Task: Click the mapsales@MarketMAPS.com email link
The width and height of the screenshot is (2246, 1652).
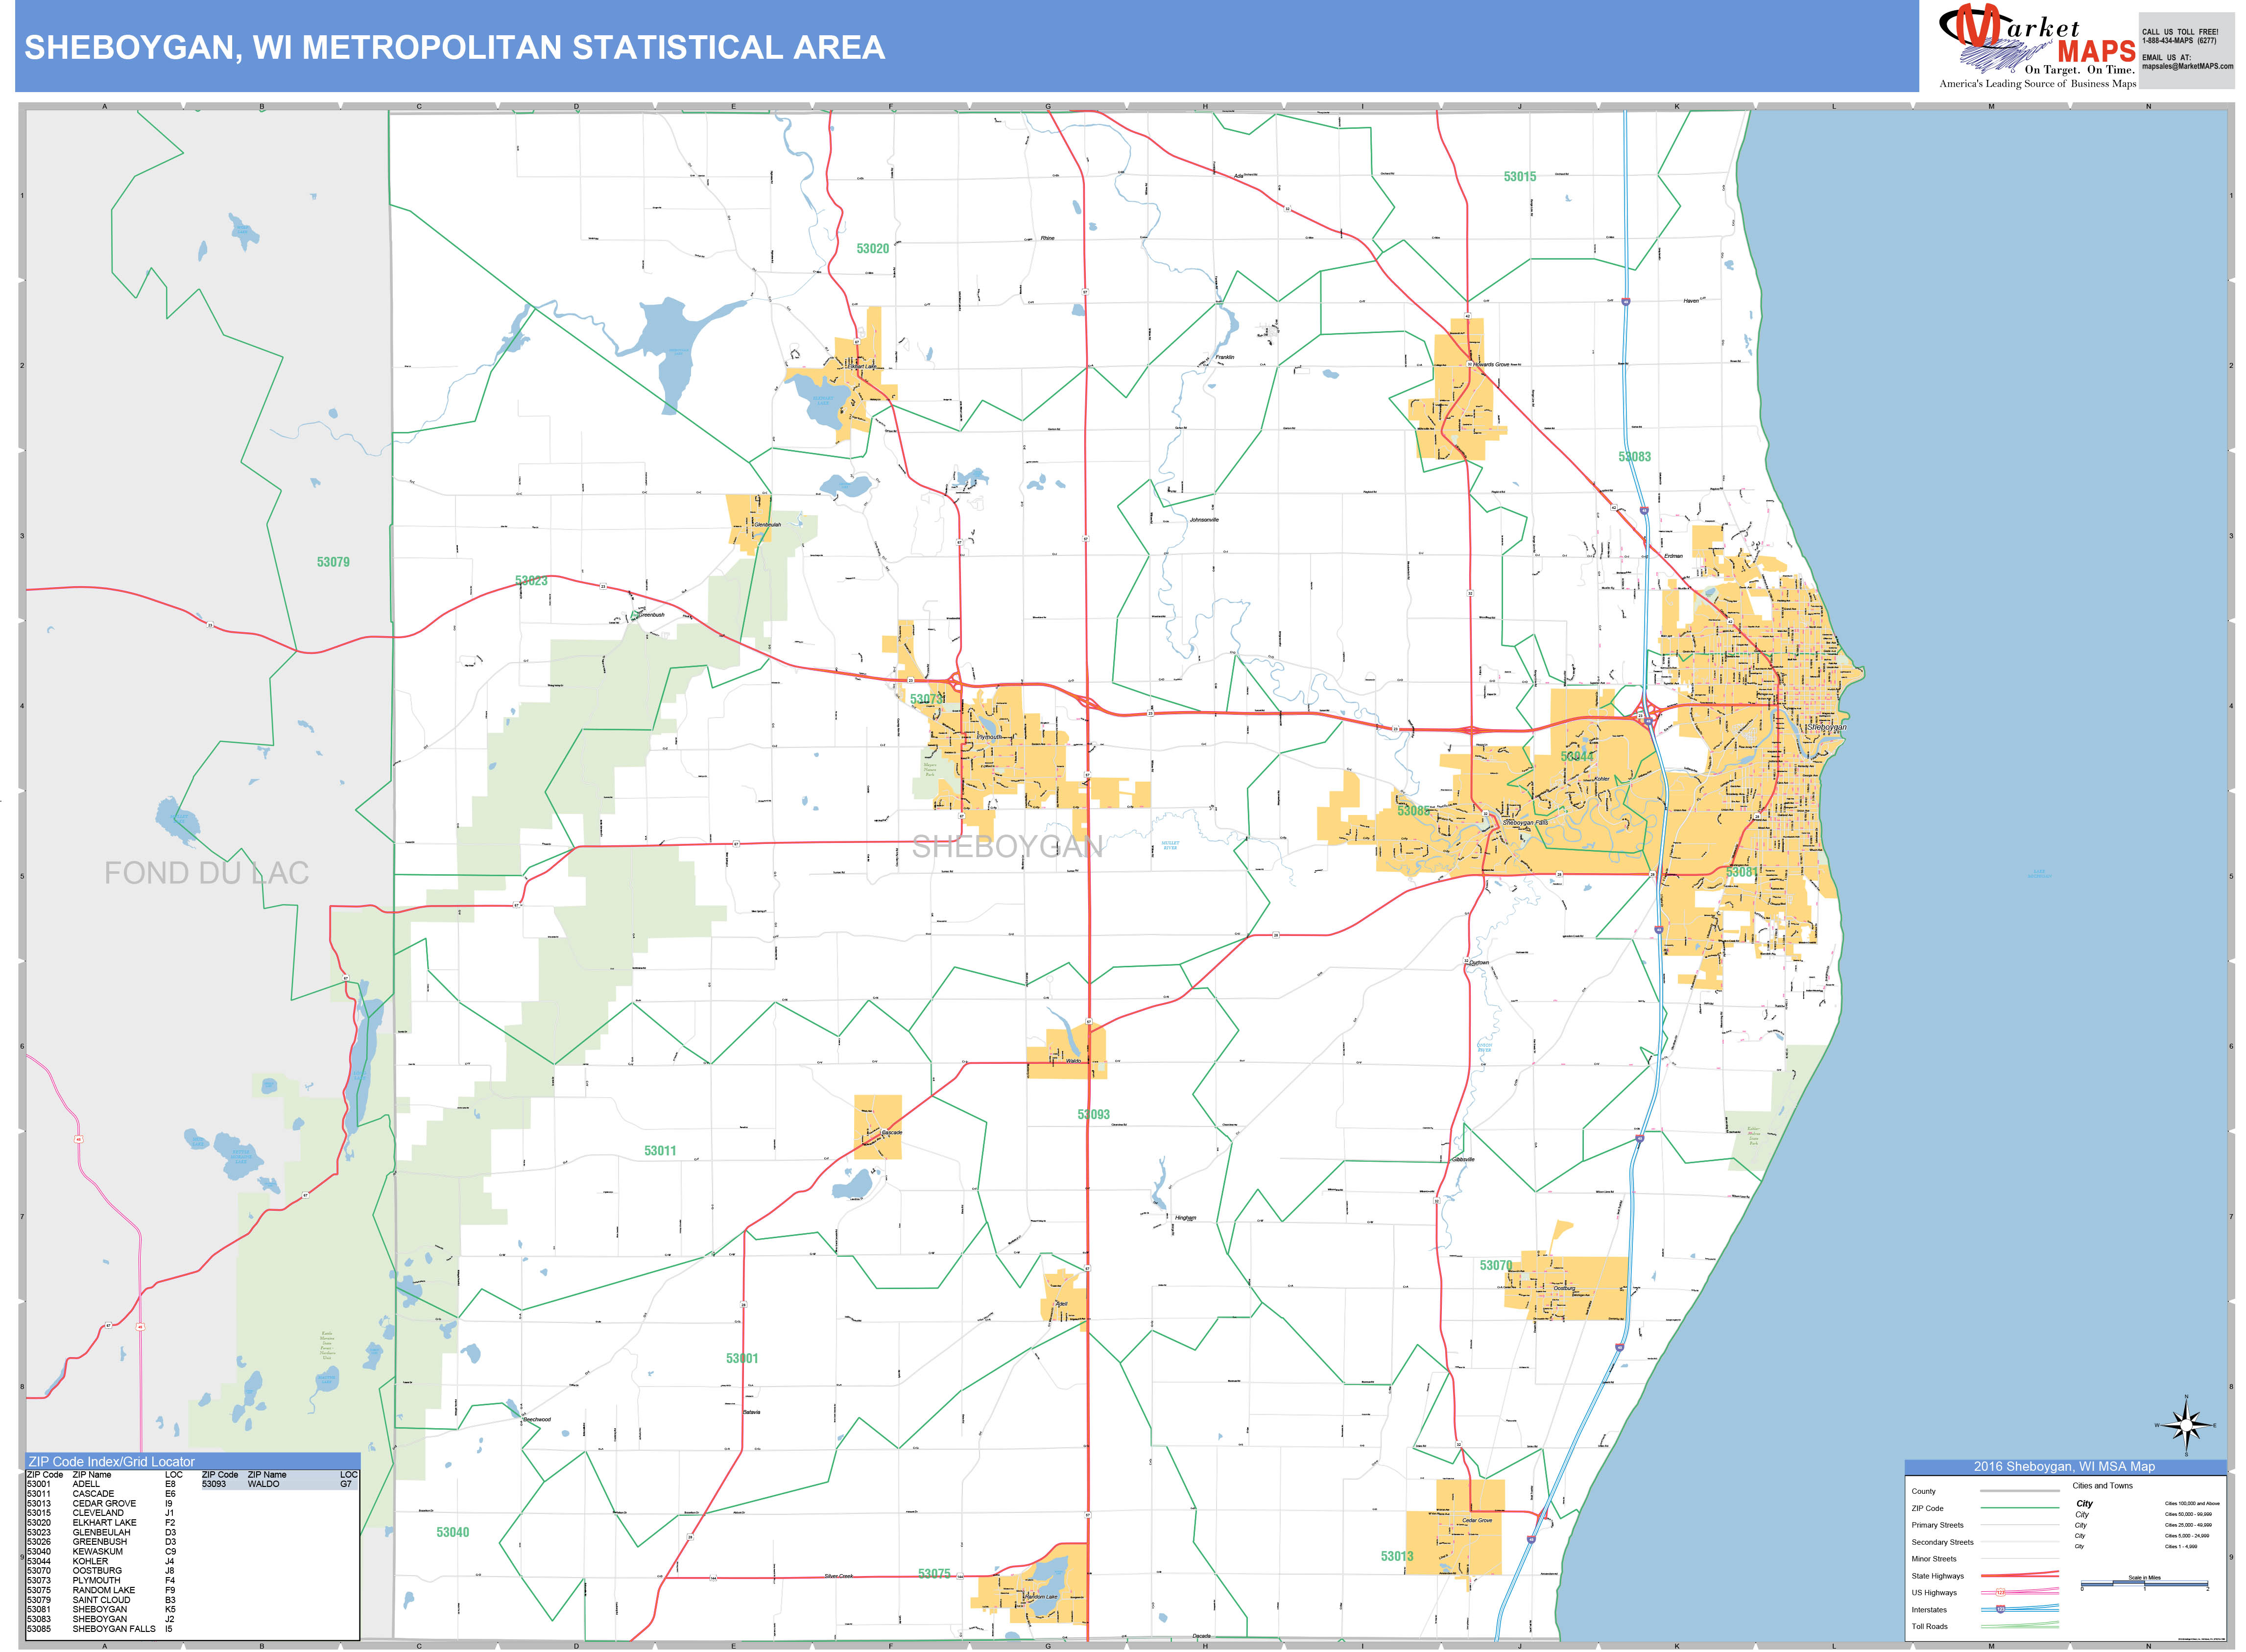Action: (x=2187, y=66)
